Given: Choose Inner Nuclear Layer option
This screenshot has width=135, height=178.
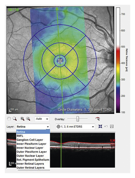Looking at the screenshot, I should 33,148.
